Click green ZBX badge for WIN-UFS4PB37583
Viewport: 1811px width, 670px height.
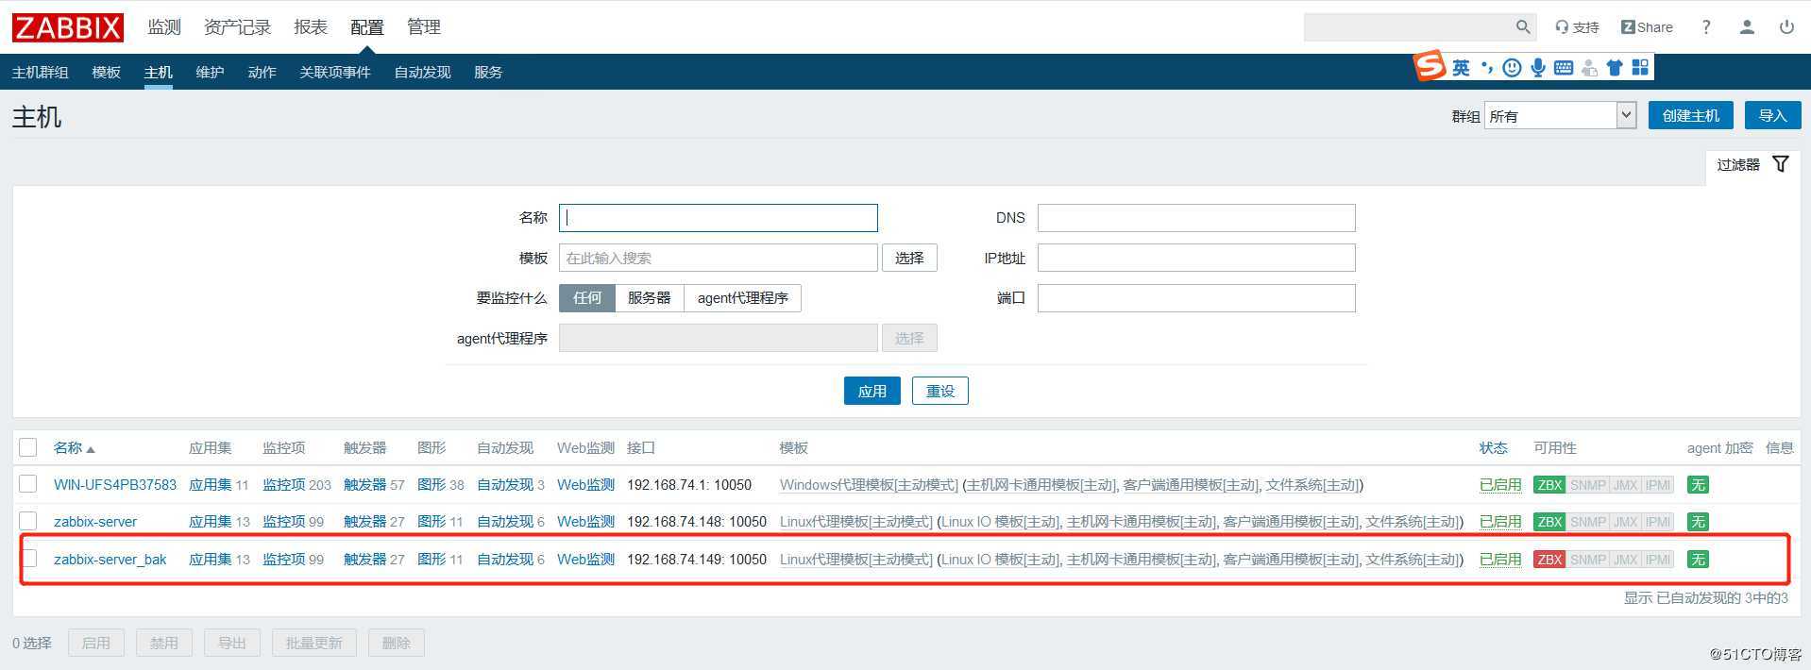pyautogui.click(x=1549, y=485)
